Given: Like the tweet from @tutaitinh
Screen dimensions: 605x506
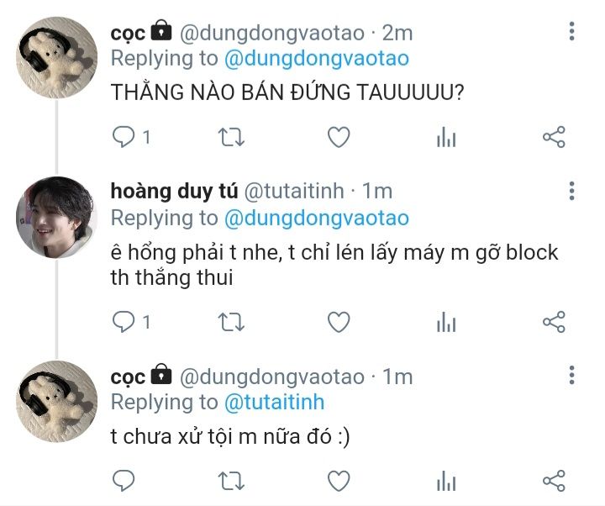Looking at the screenshot, I should pyautogui.click(x=339, y=322).
